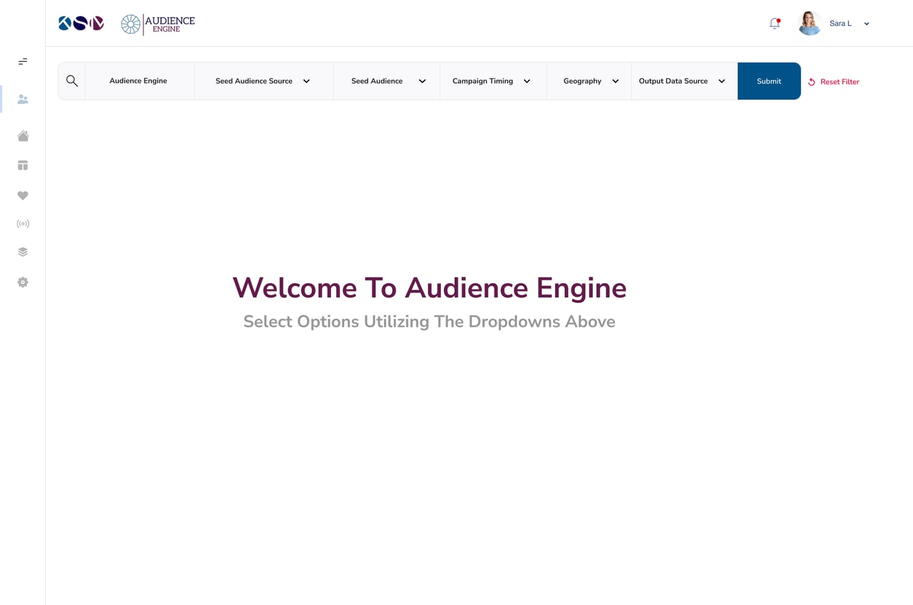Toggle the sidebar menu icon
This screenshot has width=913, height=605.
[23, 61]
